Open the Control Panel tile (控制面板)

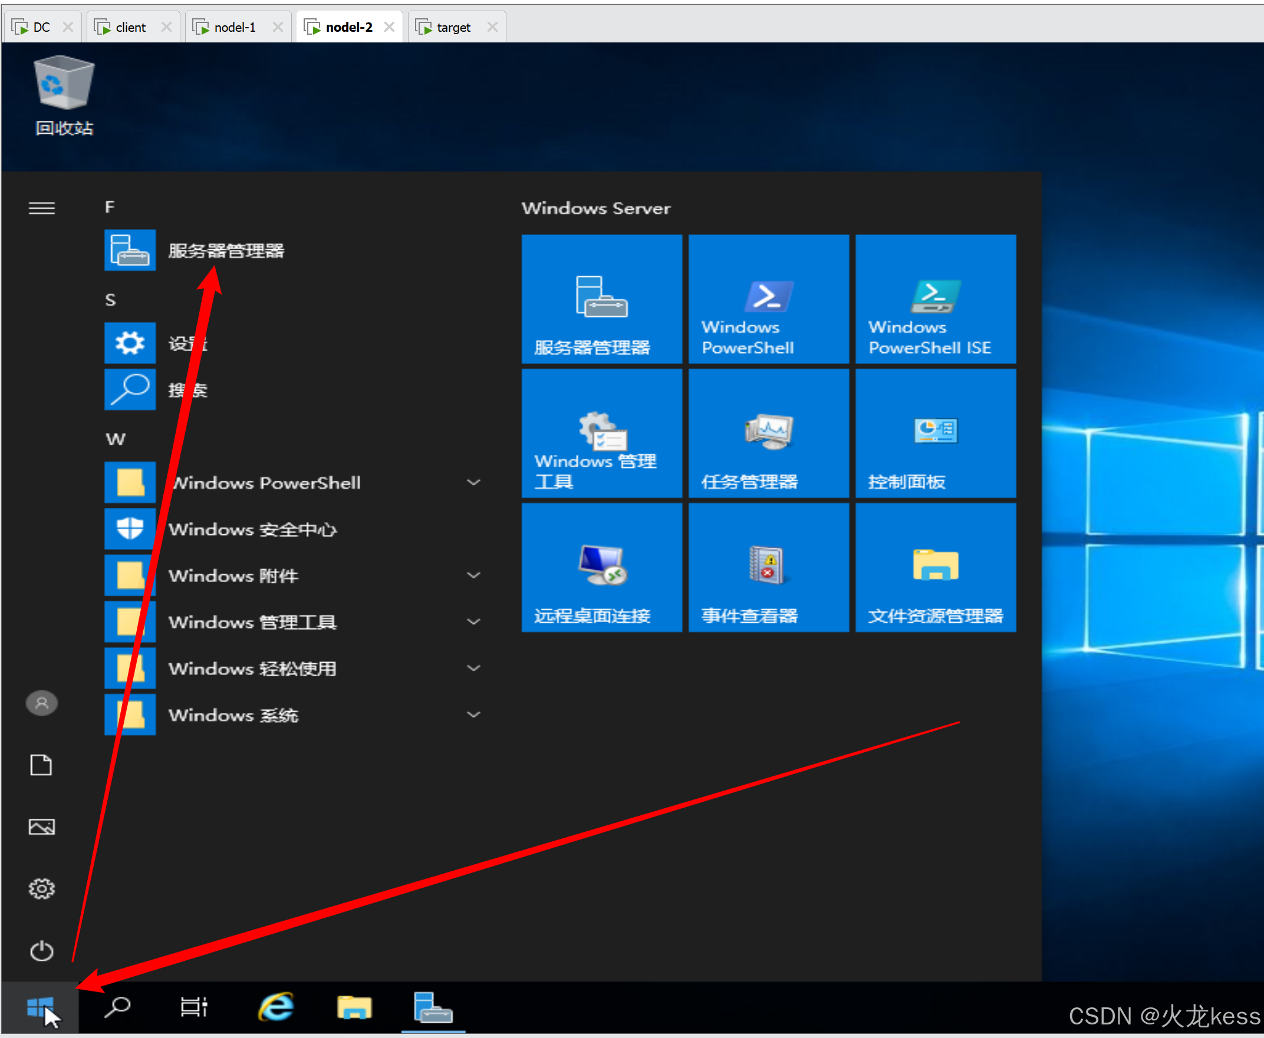(936, 434)
